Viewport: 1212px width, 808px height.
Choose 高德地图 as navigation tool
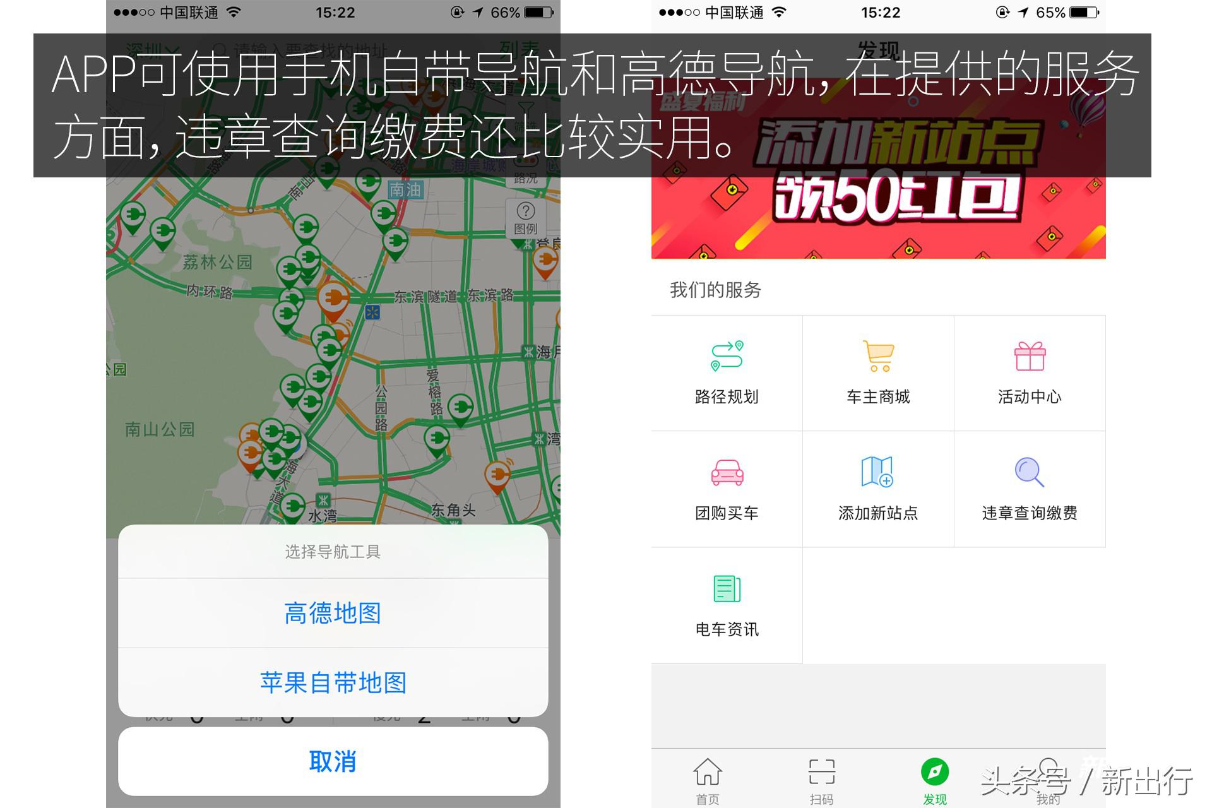click(x=333, y=612)
